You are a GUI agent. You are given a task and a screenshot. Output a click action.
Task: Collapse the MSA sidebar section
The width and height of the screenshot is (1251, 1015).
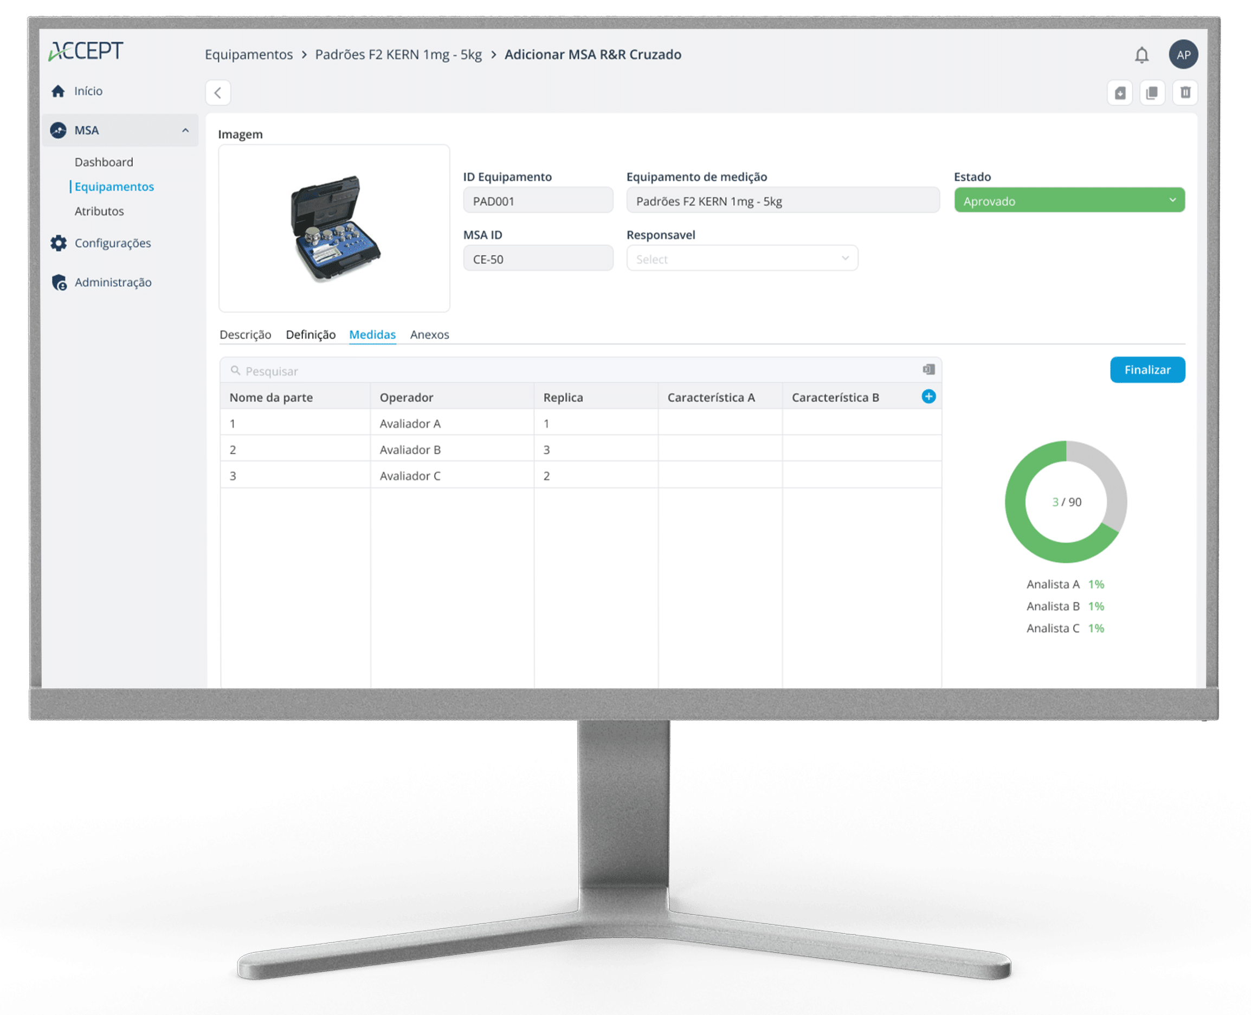[185, 131]
